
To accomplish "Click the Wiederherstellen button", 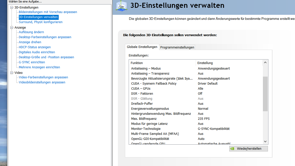I will click(x=248, y=149).
